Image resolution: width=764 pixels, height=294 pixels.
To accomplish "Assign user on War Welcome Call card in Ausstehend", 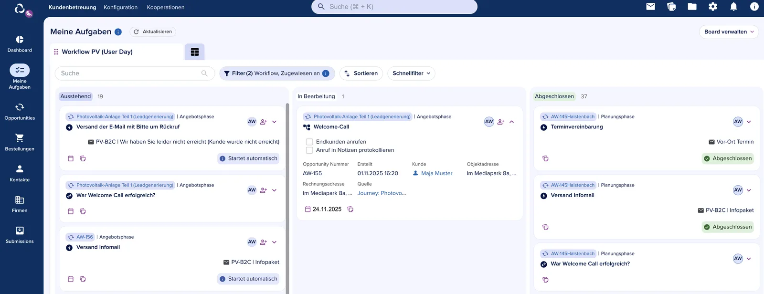I will pyautogui.click(x=263, y=190).
